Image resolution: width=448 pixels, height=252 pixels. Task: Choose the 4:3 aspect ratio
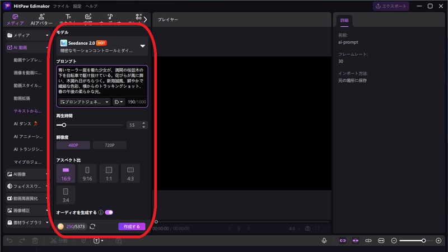point(130,173)
